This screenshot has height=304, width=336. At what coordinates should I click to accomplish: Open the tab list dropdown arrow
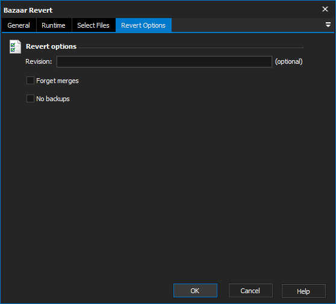point(328,25)
